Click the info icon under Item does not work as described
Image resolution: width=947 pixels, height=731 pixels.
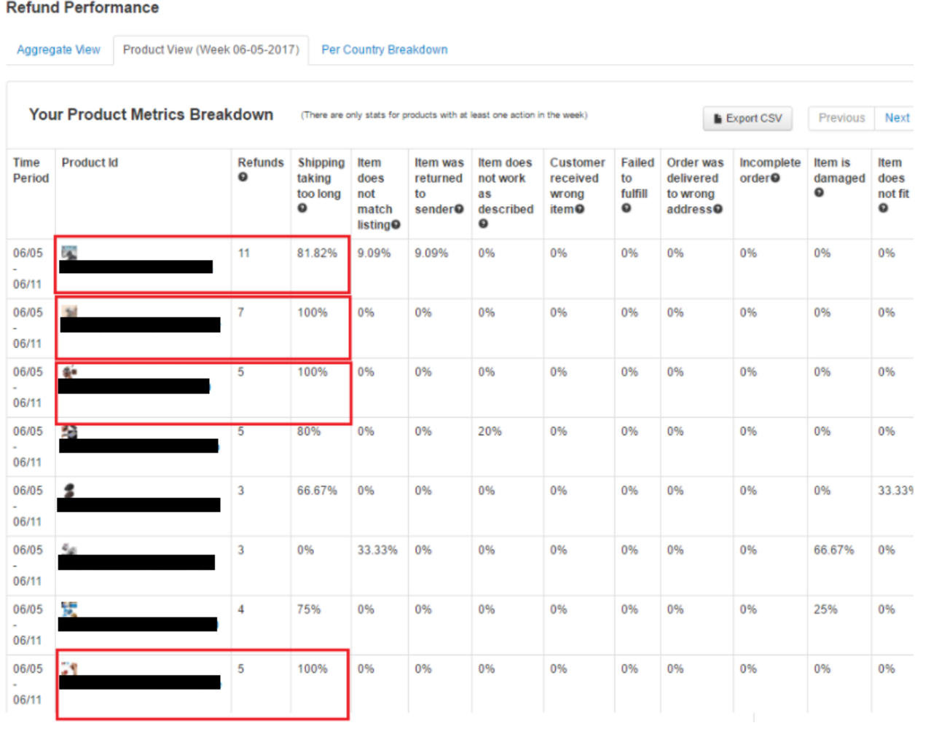pyautogui.click(x=482, y=224)
